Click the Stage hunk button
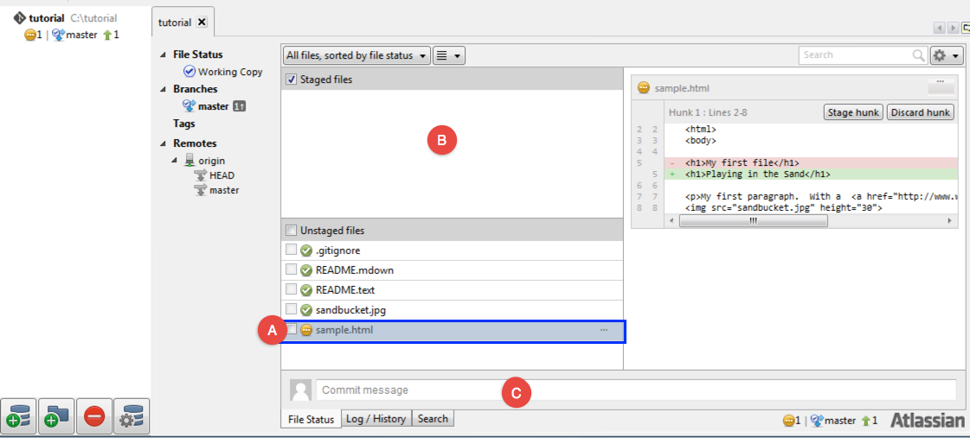Viewport: 970px width, 438px height. coord(853,112)
